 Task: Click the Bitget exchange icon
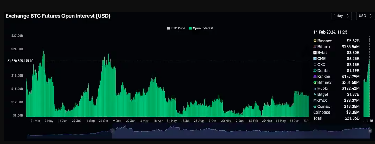315,94
